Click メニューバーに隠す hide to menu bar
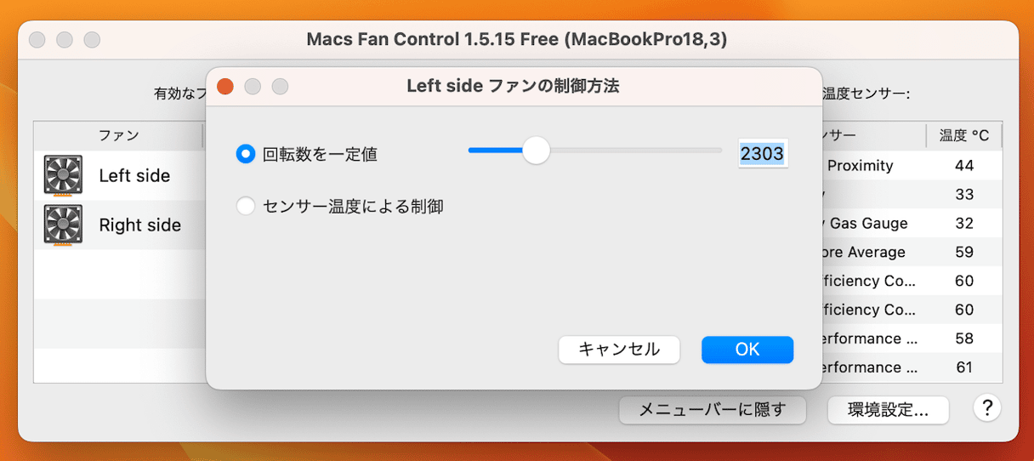The height and width of the screenshot is (461, 1034). click(713, 410)
